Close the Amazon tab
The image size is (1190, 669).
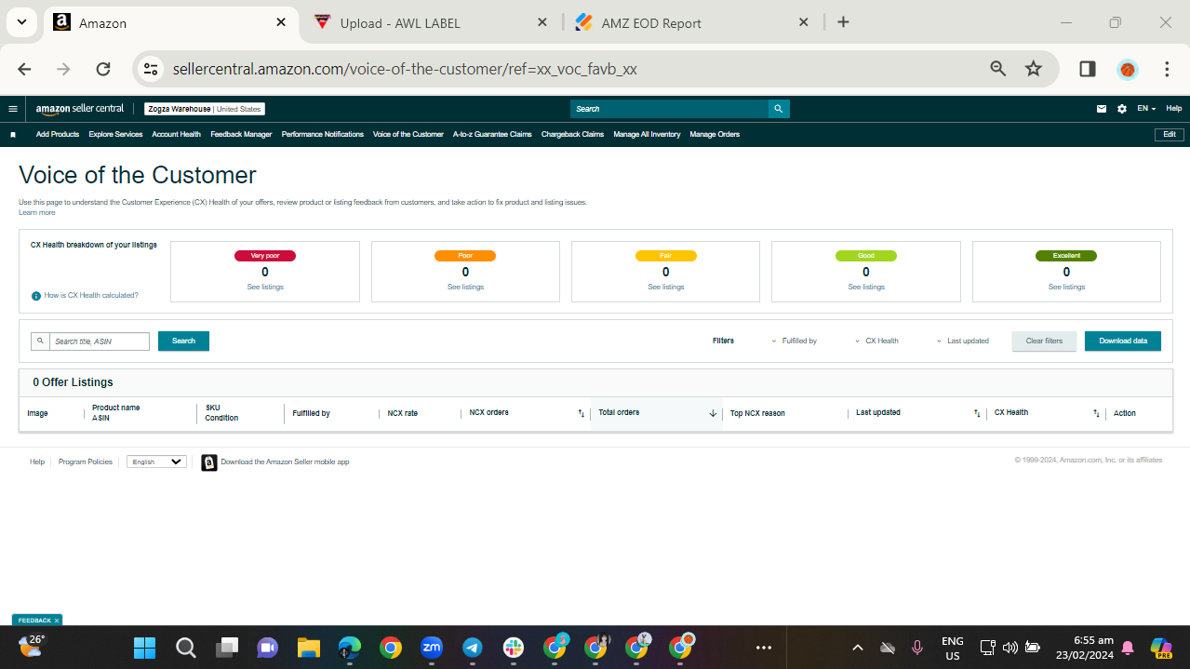(x=281, y=22)
